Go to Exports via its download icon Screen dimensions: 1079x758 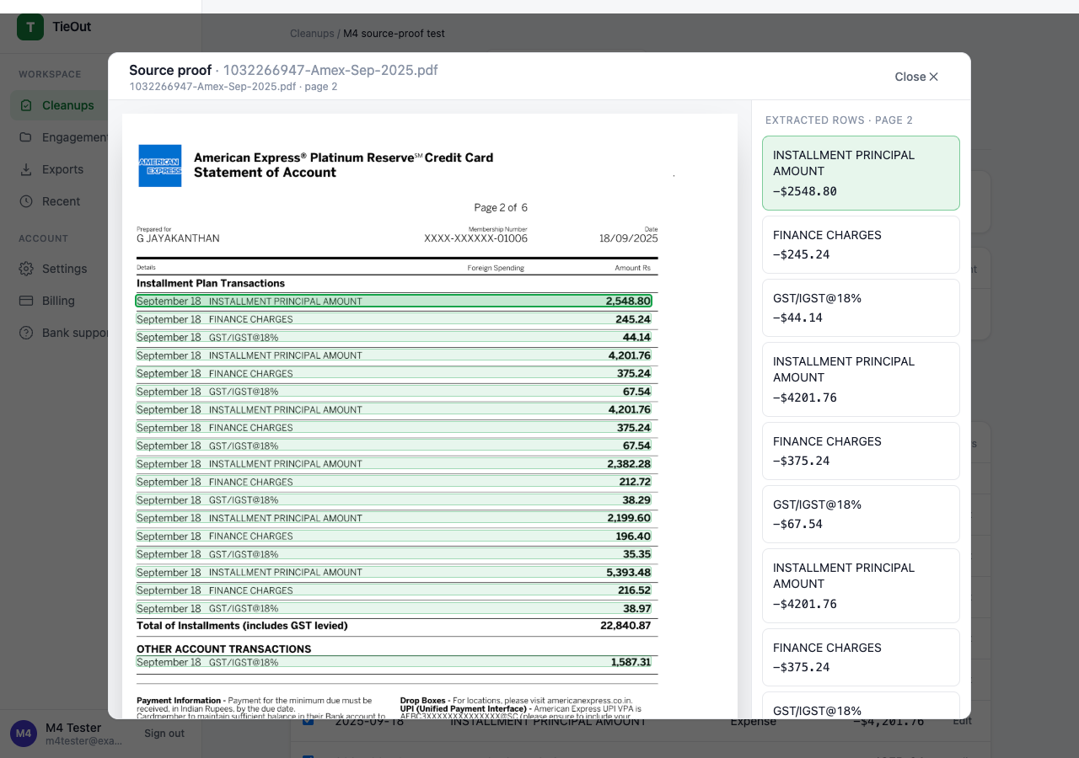26,169
